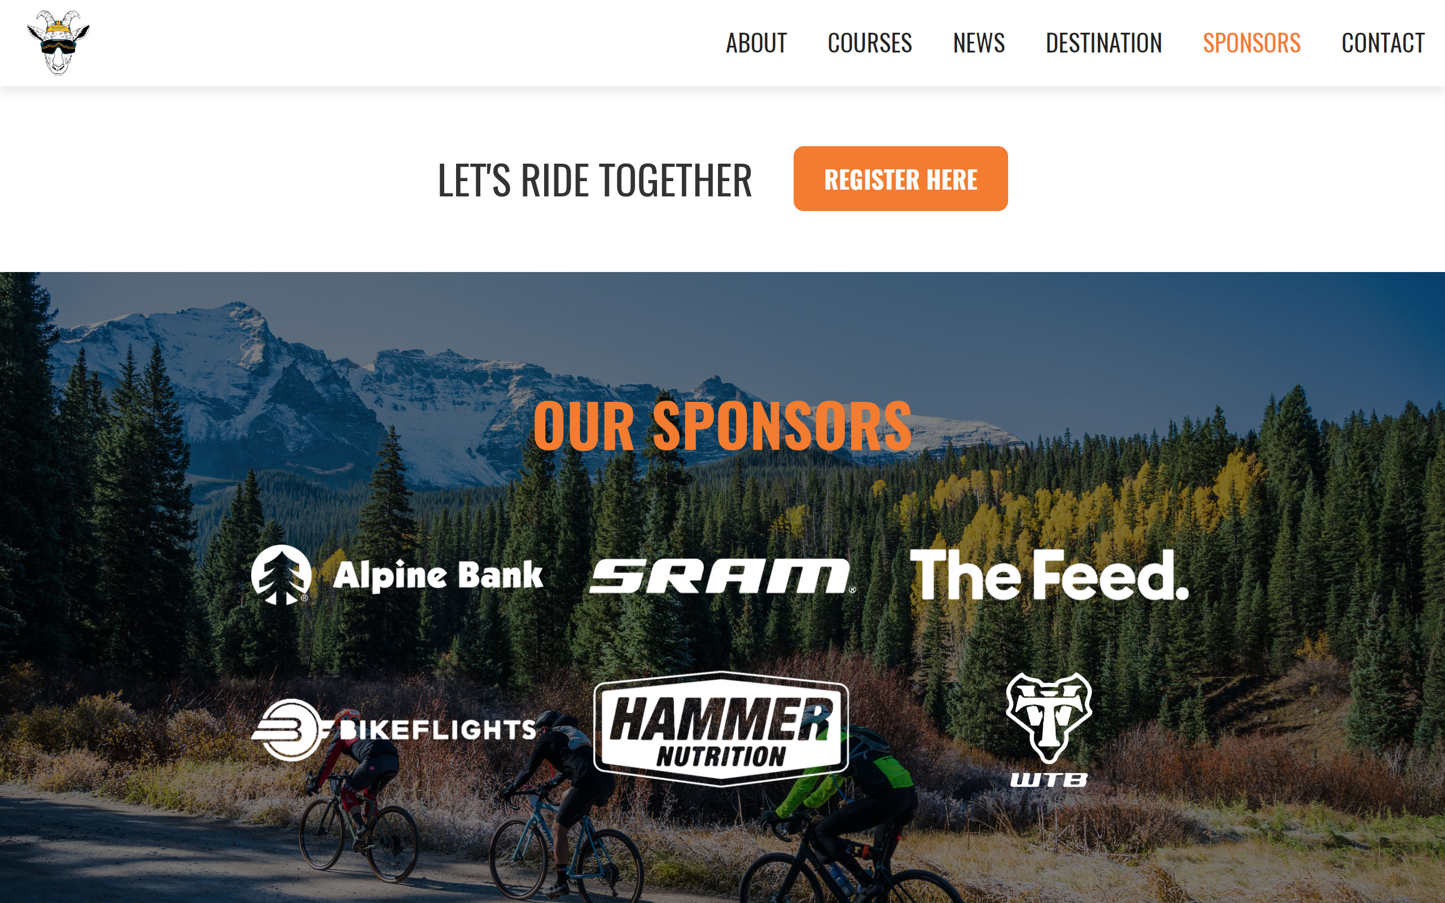This screenshot has width=1445, height=903.
Task: Open the BikeFlights sponsor logo
Action: (x=394, y=729)
